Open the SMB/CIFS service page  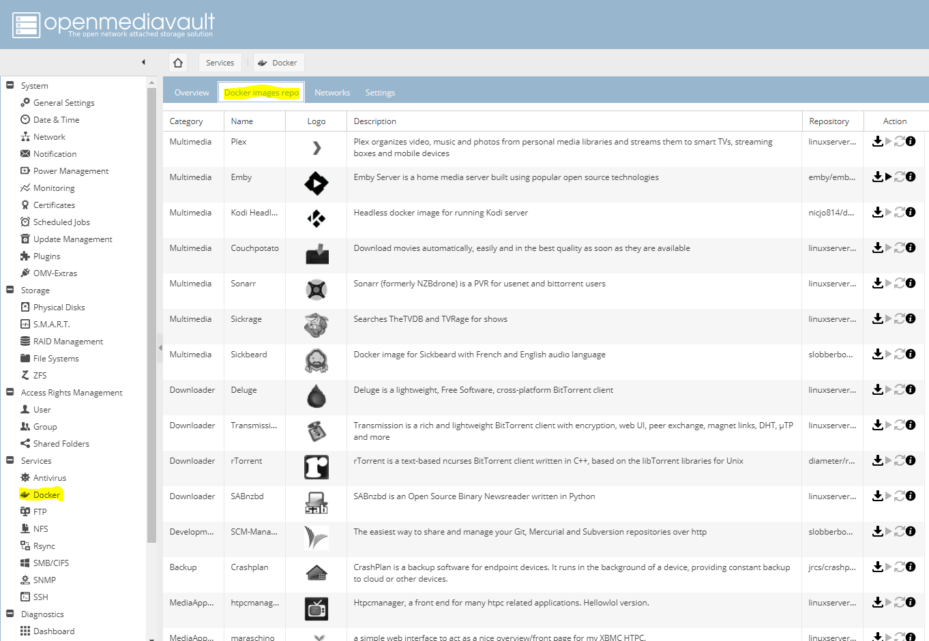[x=50, y=563]
